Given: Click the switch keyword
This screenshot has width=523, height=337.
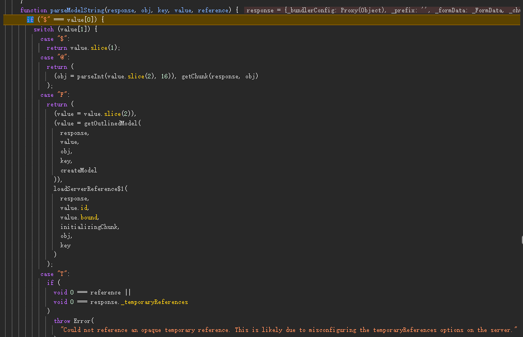Looking at the screenshot, I should (44, 29).
